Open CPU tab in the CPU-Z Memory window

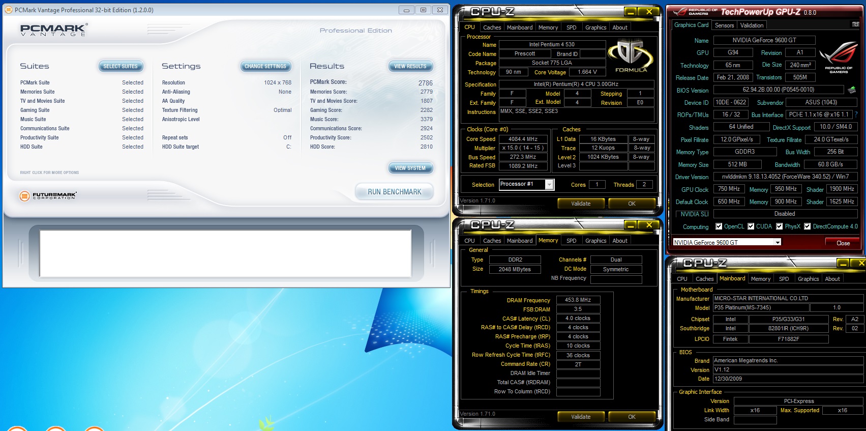469,241
